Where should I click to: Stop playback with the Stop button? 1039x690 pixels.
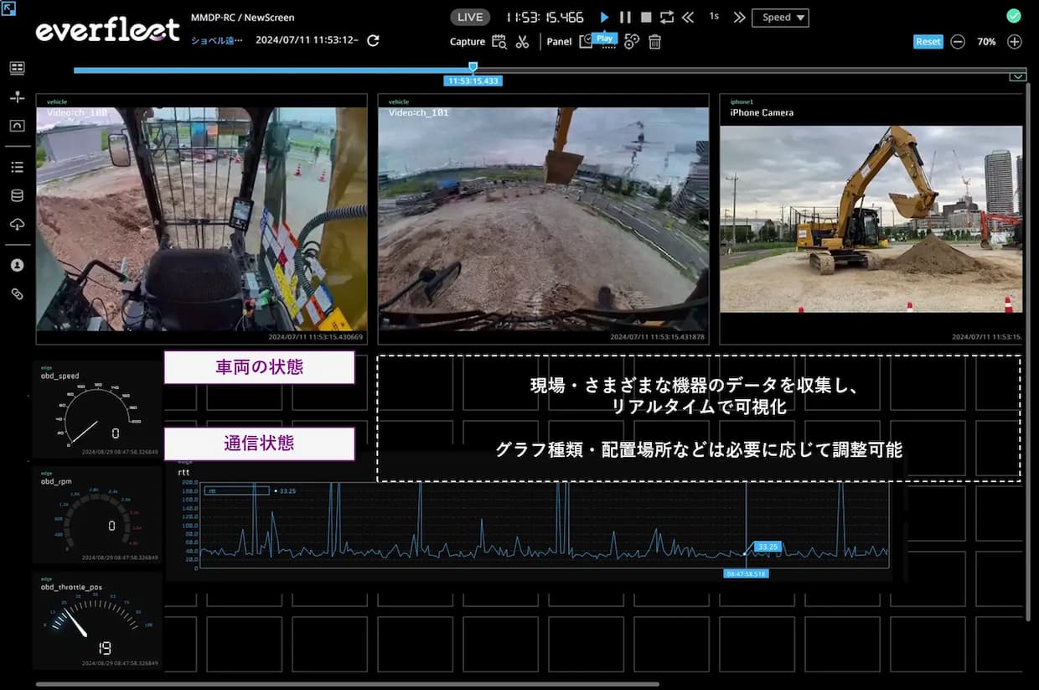point(646,17)
